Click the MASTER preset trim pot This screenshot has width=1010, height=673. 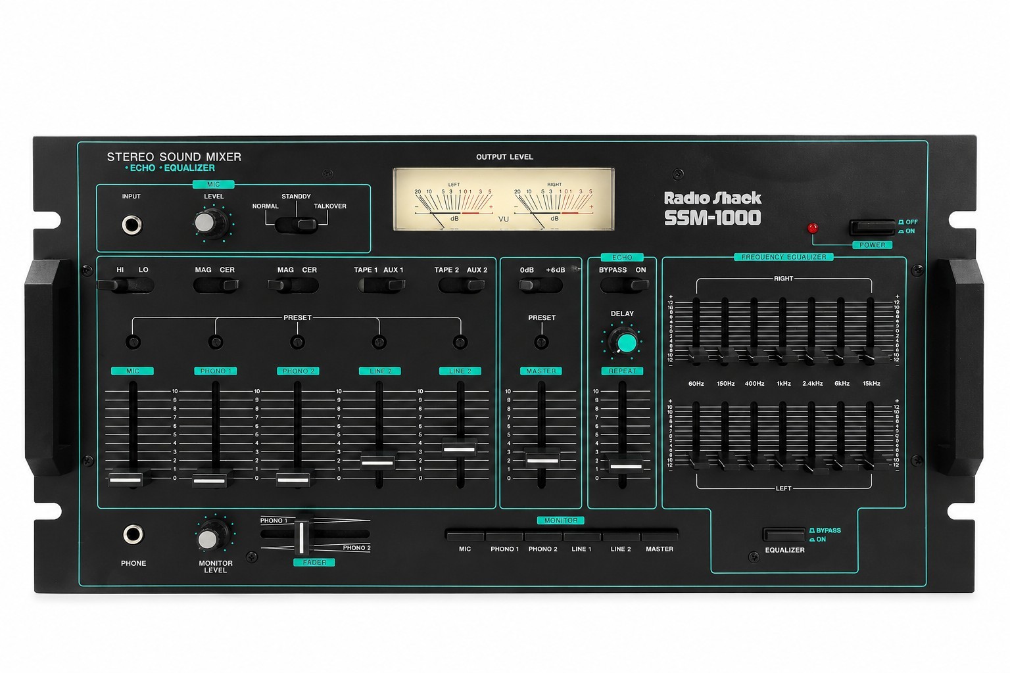click(541, 342)
